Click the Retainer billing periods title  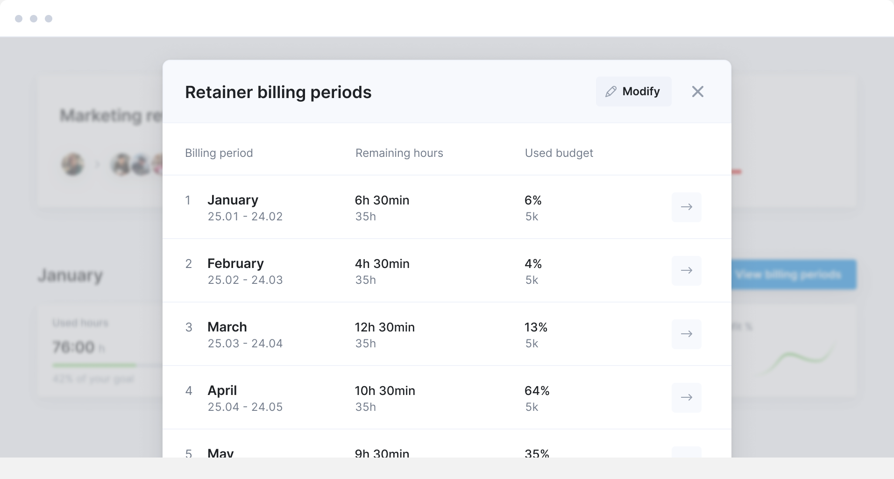tap(278, 92)
